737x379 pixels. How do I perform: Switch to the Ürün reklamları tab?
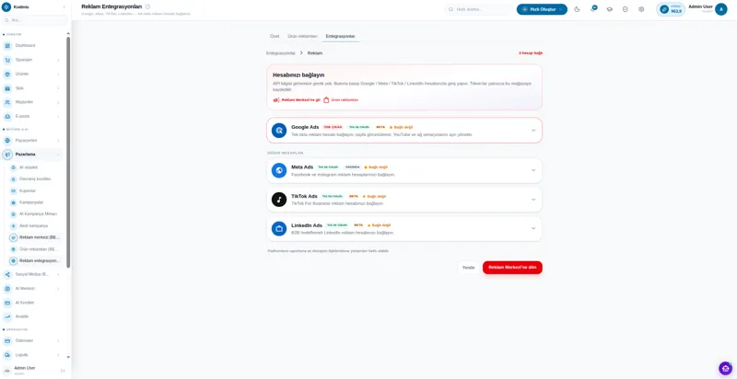(x=302, y=36)
